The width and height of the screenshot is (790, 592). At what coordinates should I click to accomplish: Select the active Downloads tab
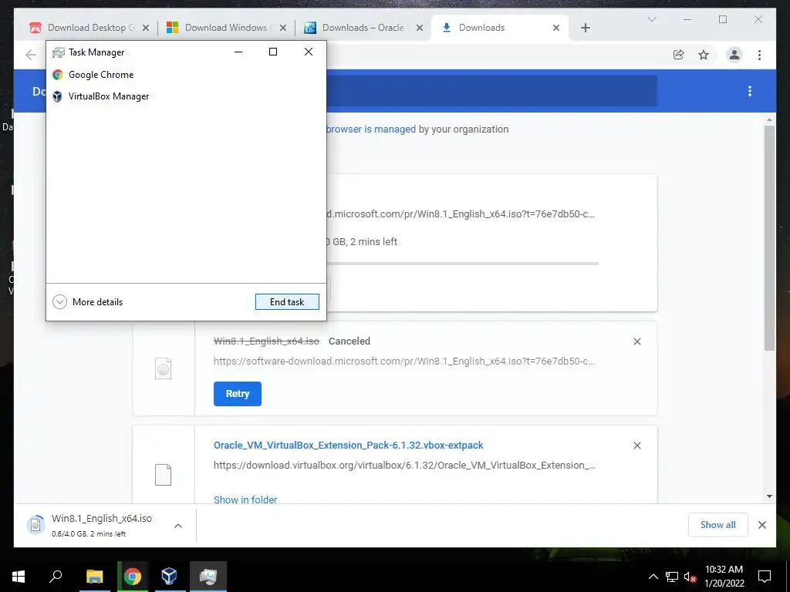pos(481,28)
